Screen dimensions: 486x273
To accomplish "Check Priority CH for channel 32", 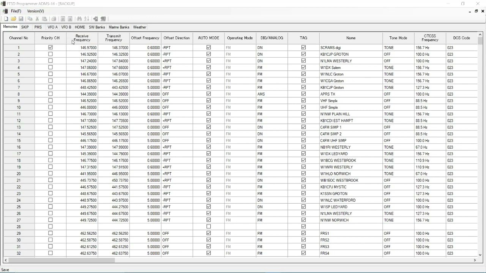I will [x=50, y=253].
